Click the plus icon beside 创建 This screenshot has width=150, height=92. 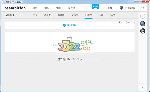[x=105, y=8]
